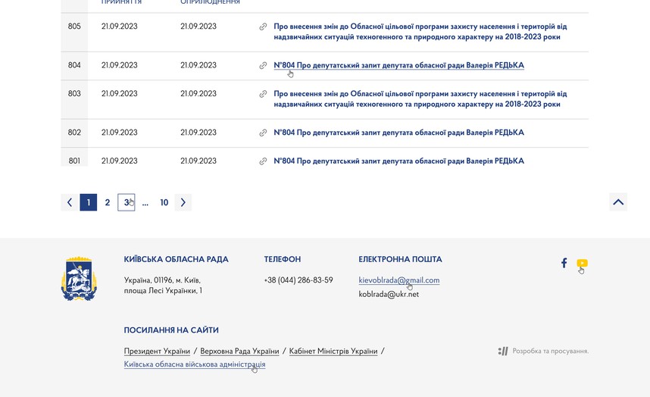Select pagination page 2
Screen dimensions: 650x397
(108, 202)
